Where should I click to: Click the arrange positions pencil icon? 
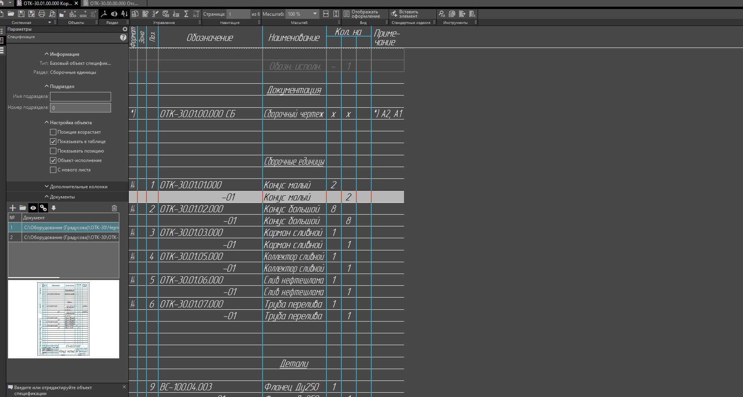coord(156,14)
